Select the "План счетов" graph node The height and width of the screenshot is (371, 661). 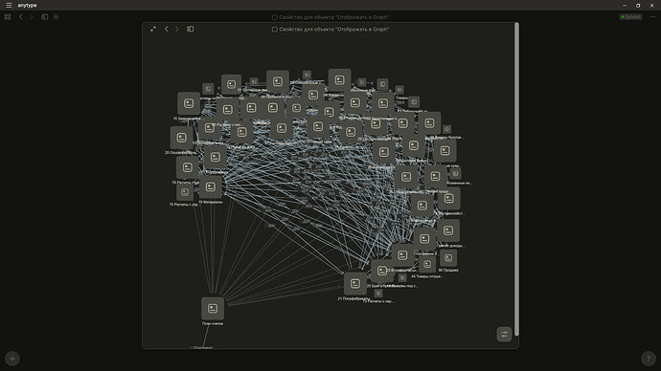pyautogui.click(x=213, y=309)
